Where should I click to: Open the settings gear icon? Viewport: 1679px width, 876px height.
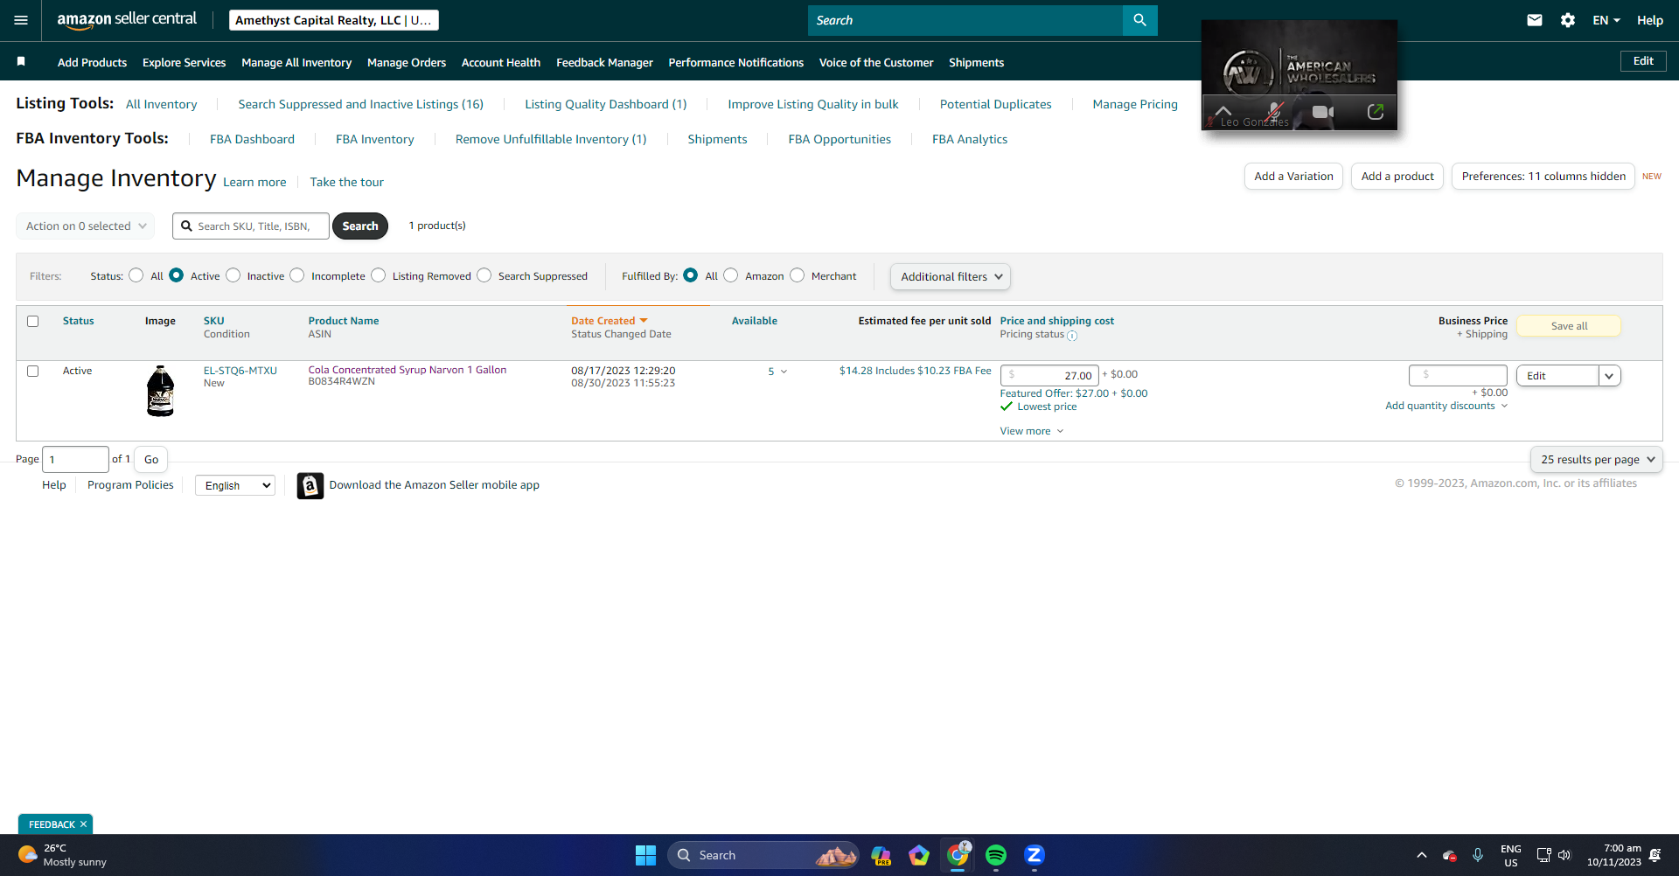click(x=1568, y=20)
